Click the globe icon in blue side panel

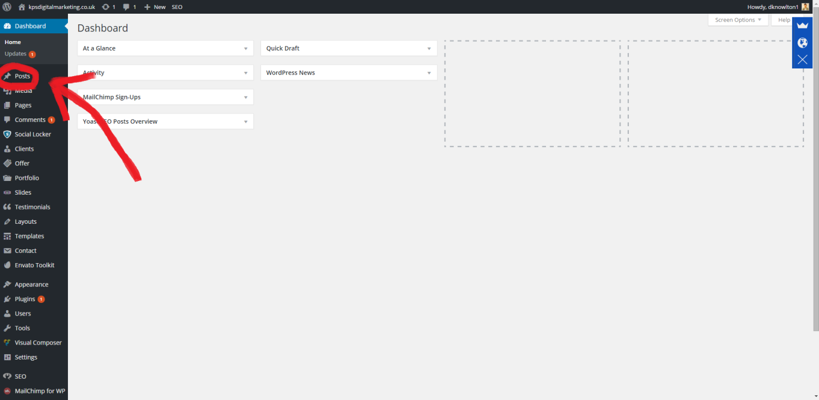click(x=802, y=42)
